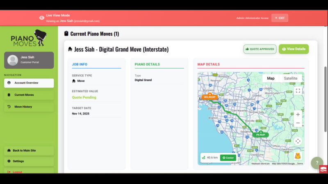Click the green PICKUP map marker
This screenshot has height=184, width=328.
[x=260, y=135]
